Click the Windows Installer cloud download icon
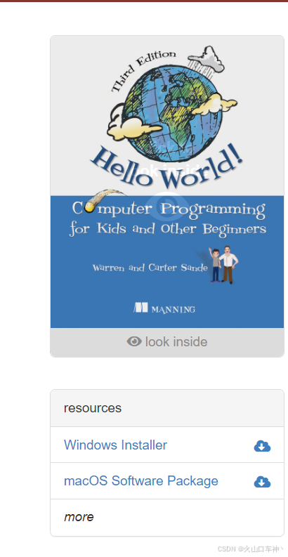The height and width of the screenshot is (557, 288). coord(262,446)
